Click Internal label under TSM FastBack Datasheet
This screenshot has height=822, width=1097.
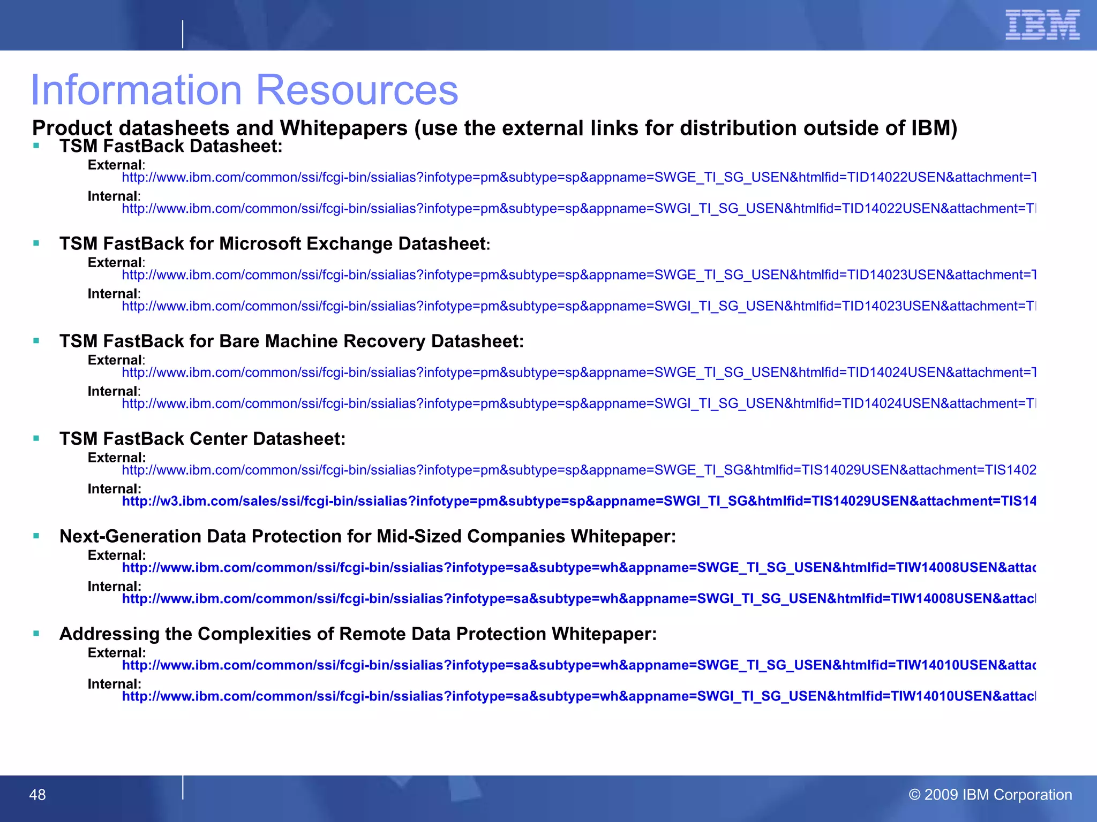[114, 196]
